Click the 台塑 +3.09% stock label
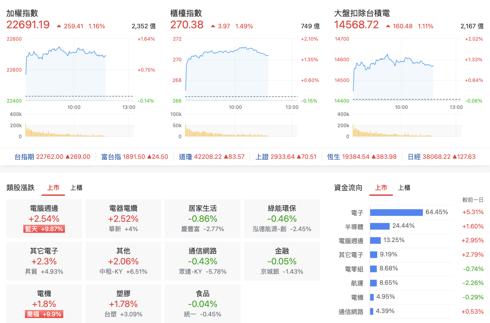The image size is (490, 323). pyautogui.click(x=123, y=314)
